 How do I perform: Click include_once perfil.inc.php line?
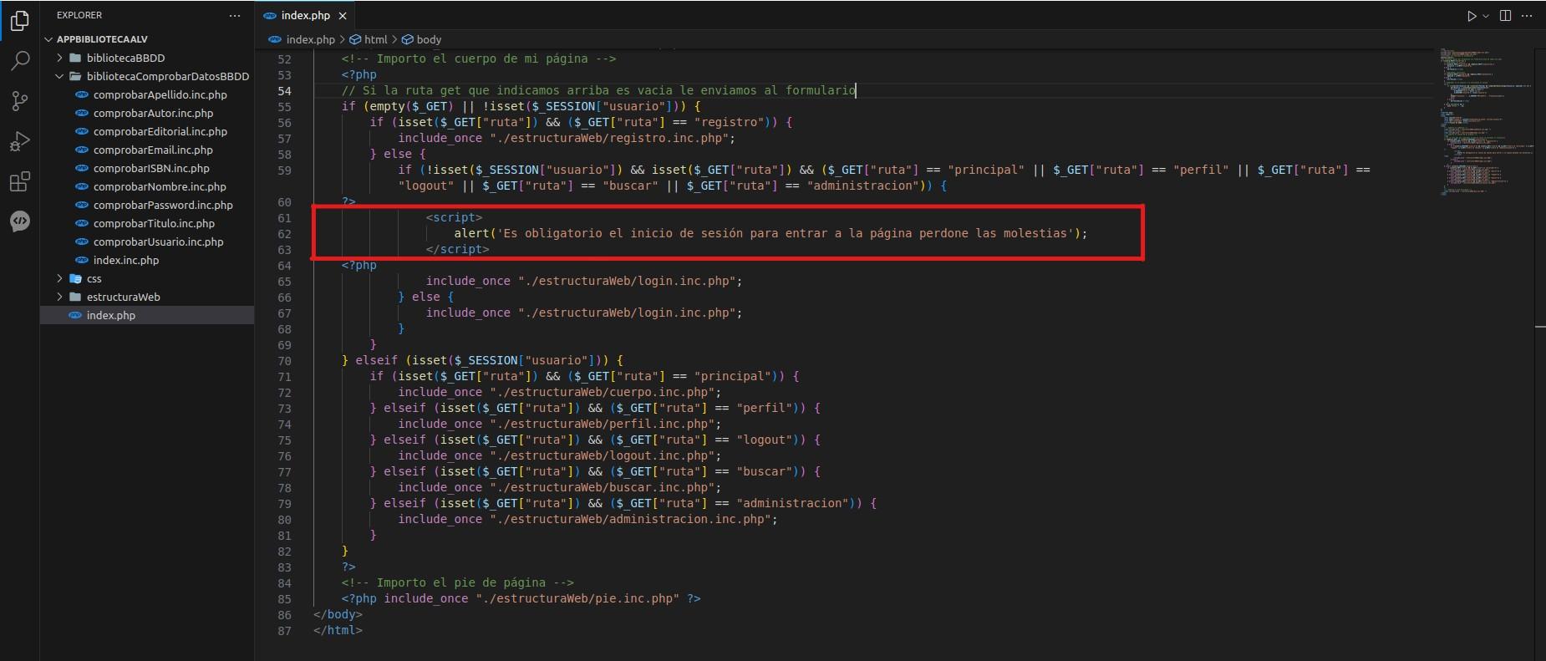pos(559,424)
